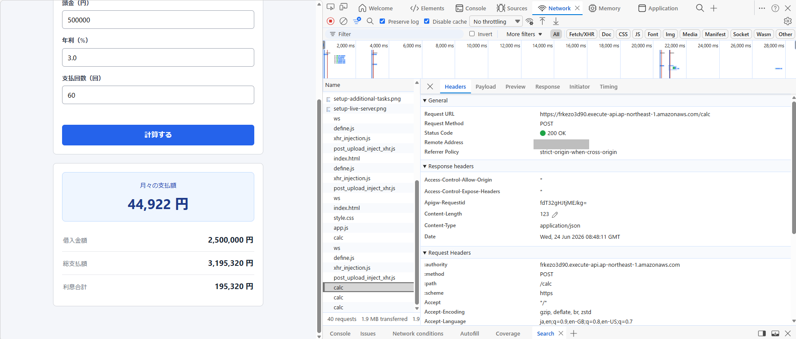796x339 pixels.
Task: Close the bottom drawer
Action: 788,333
